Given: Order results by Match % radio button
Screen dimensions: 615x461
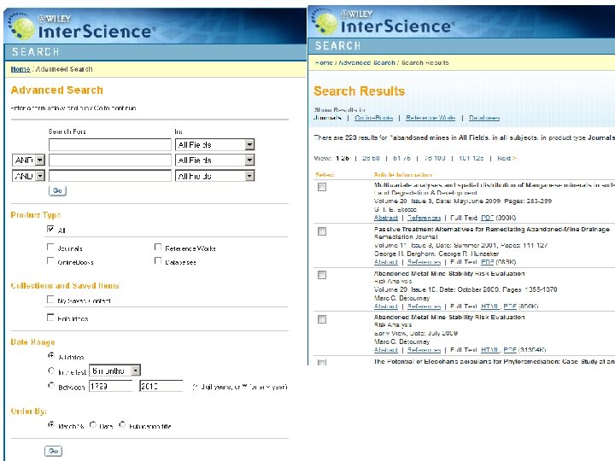Looking at the screenshot, I should 51,424.
